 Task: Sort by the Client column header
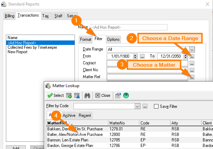click(x=207, y=123)
